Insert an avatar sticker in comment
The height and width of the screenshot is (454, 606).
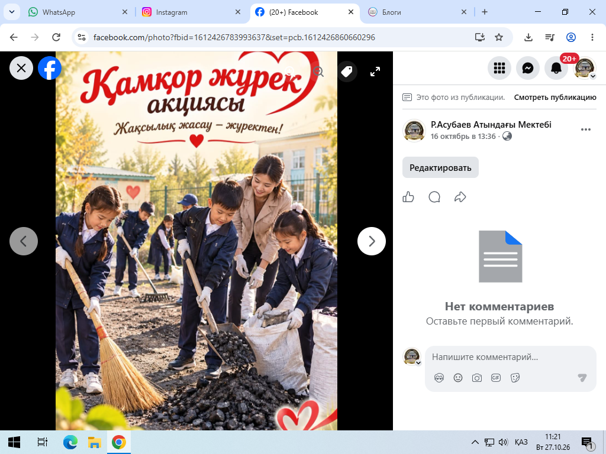(439, 378)
